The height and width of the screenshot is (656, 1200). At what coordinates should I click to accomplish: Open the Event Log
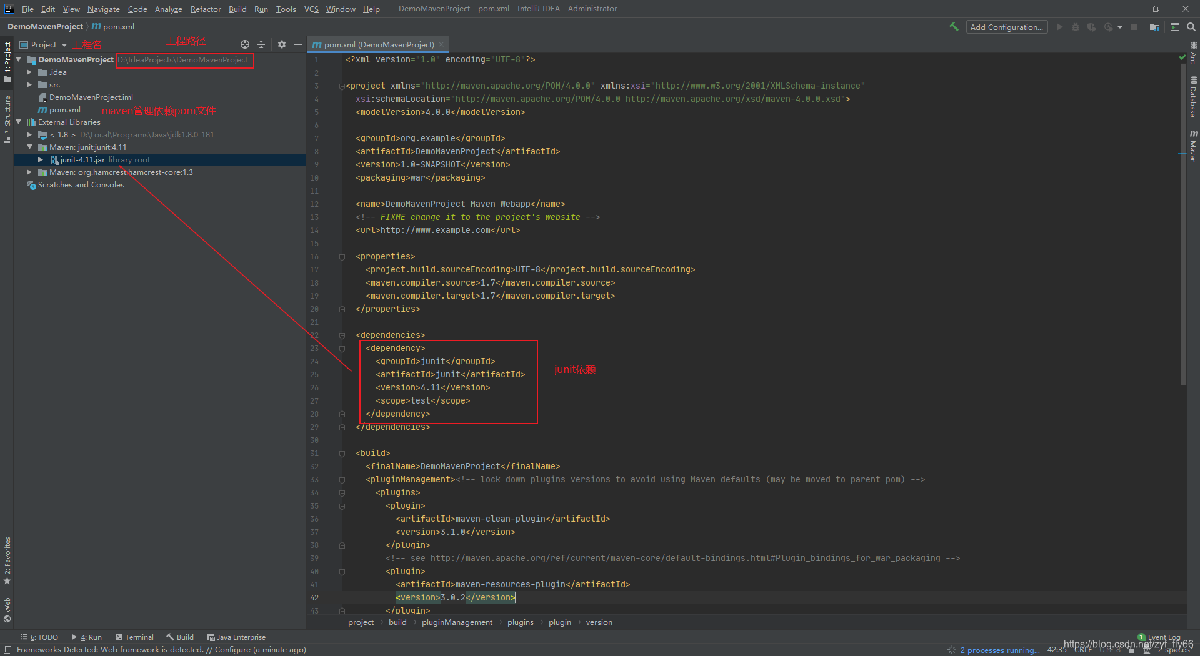(1159, 637)
